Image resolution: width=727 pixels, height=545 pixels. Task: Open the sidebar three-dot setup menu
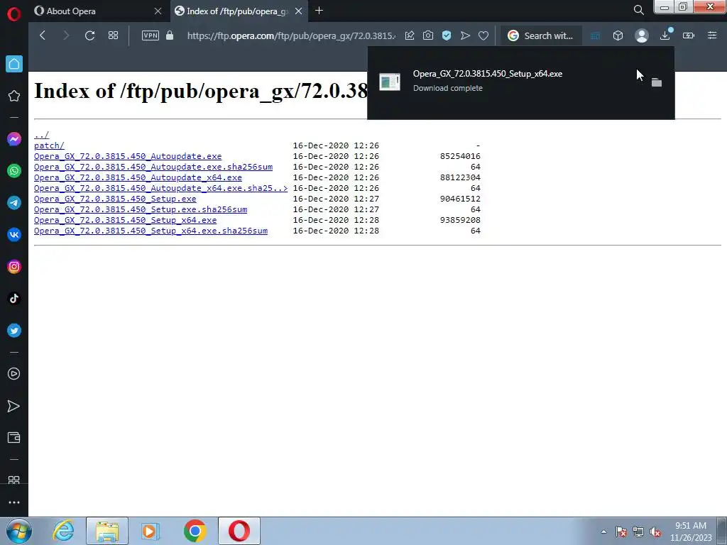(x=14, y=502)
